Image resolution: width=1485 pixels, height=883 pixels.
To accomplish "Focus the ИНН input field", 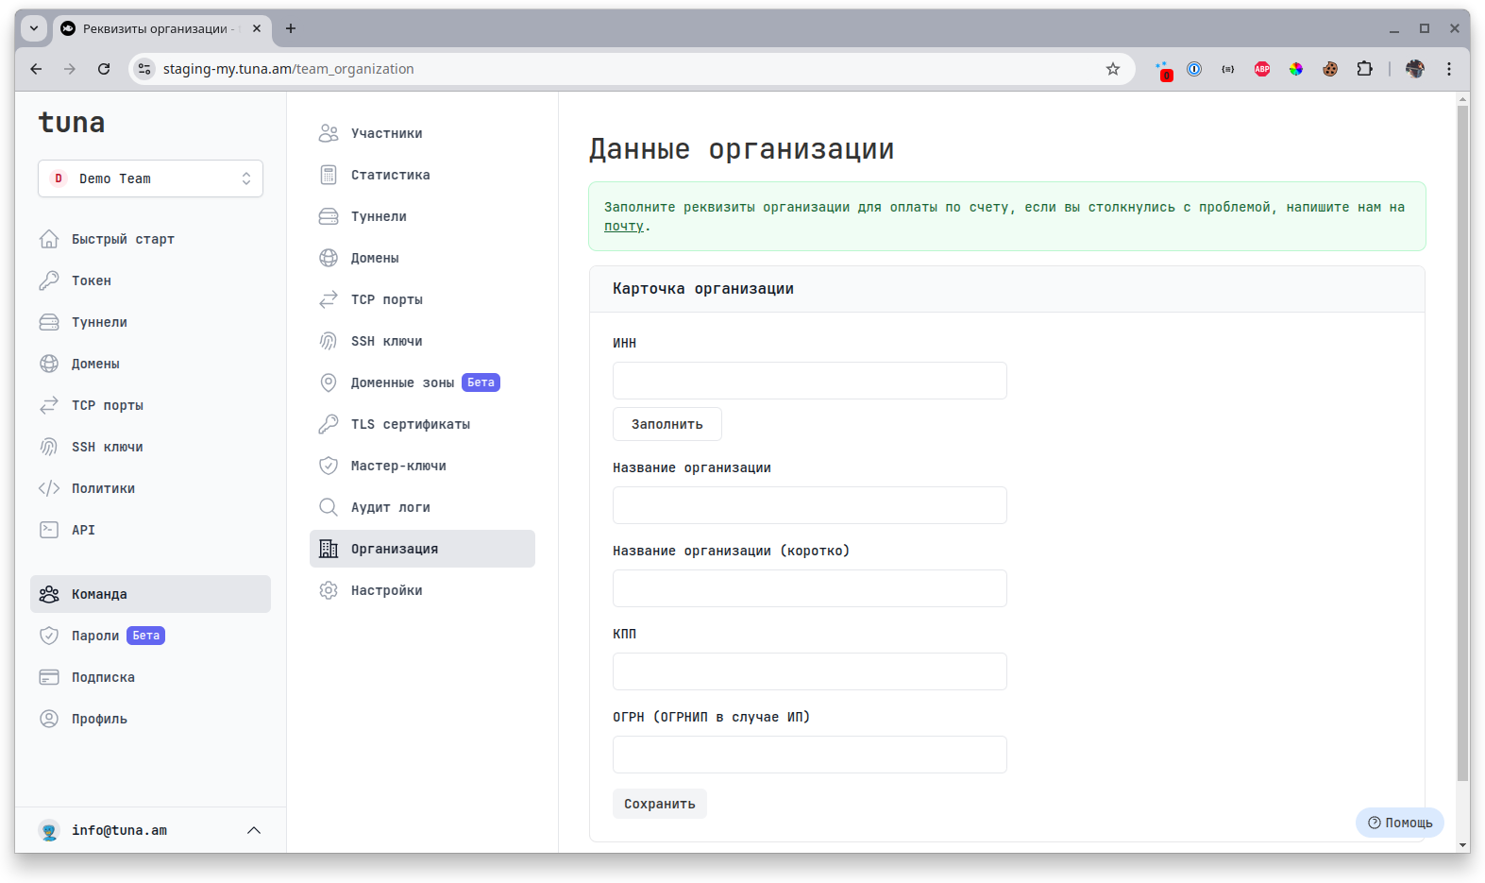I will (x=809, y=381).
